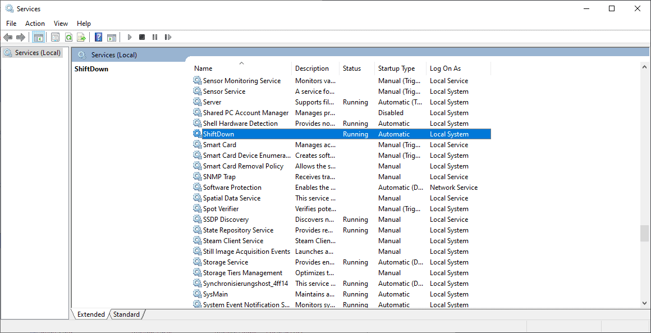Open Help via the question mark icon
Viewport: 651px width, 333px height.
pyautogui.click(x=98, y=37)
